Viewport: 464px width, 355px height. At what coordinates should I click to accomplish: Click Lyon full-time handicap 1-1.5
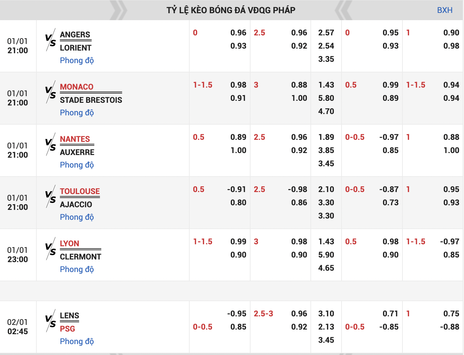point(203,242)
